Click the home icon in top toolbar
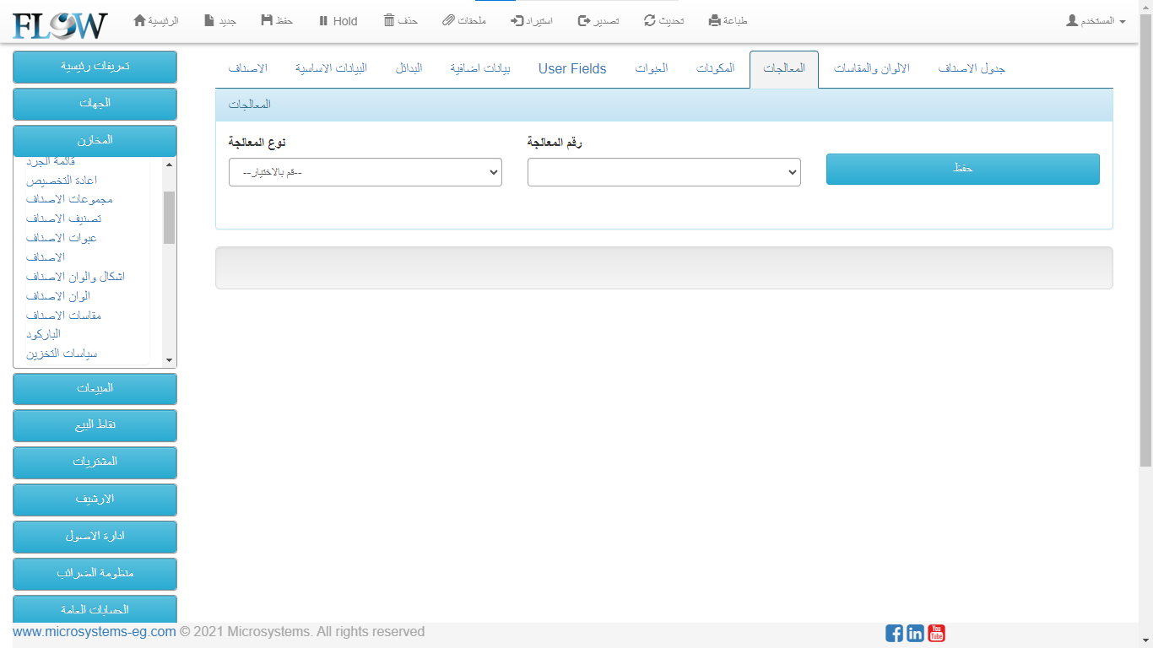The image size is (1153, 648). click(140, 20)
